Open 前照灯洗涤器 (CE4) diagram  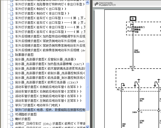[x=47, y=82]
